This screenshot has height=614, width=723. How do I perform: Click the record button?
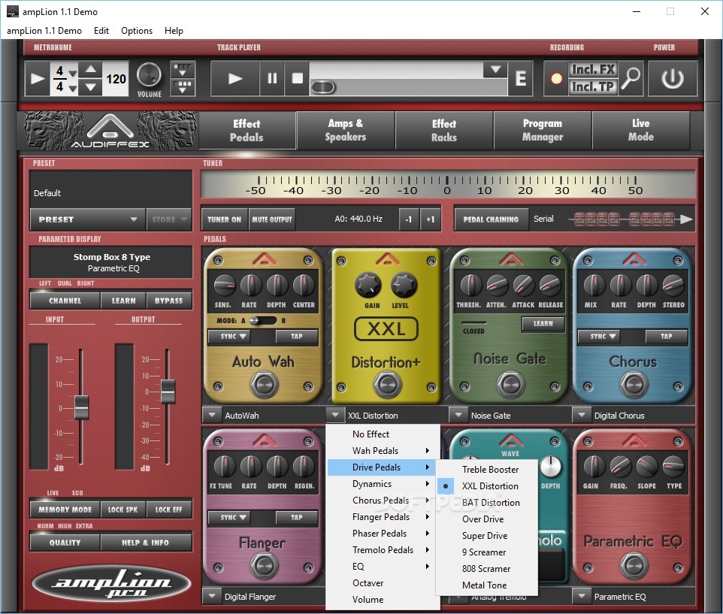[557, 79]
